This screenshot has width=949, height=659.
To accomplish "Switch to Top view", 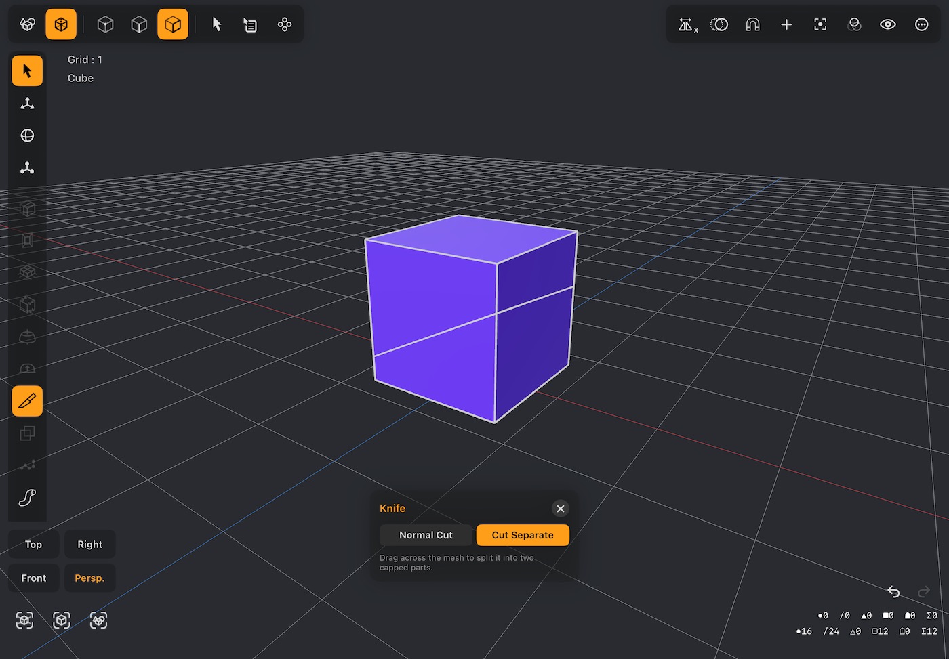I will tap(34, 545).
